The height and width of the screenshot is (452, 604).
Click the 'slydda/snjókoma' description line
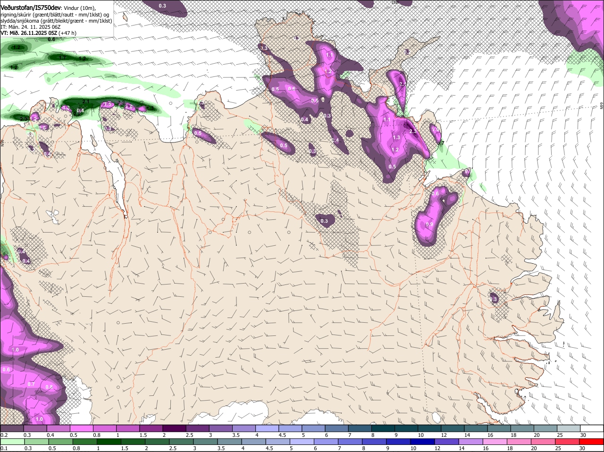tap(56, 21)
